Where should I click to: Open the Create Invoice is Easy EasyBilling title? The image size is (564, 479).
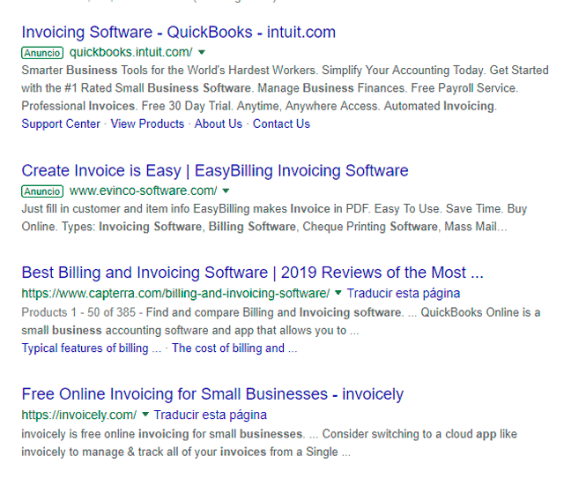(x=215, y=171)
